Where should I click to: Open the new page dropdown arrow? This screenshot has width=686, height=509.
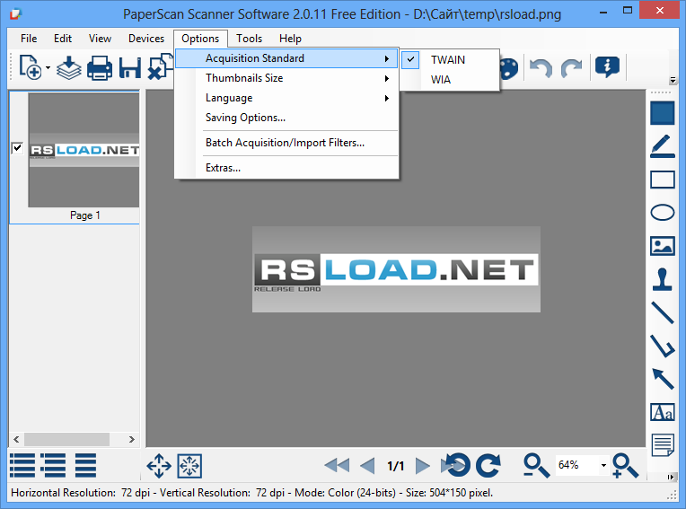pos(48,68)
